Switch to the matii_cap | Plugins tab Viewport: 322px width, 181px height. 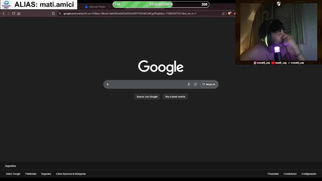95,7
